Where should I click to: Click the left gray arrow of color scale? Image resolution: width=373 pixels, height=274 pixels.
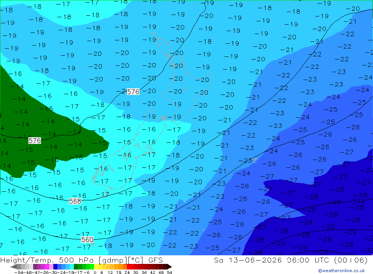click(x=13, y=267)
